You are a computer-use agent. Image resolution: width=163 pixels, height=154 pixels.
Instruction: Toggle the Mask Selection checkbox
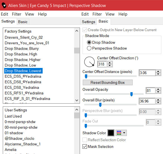coord(85,146)
